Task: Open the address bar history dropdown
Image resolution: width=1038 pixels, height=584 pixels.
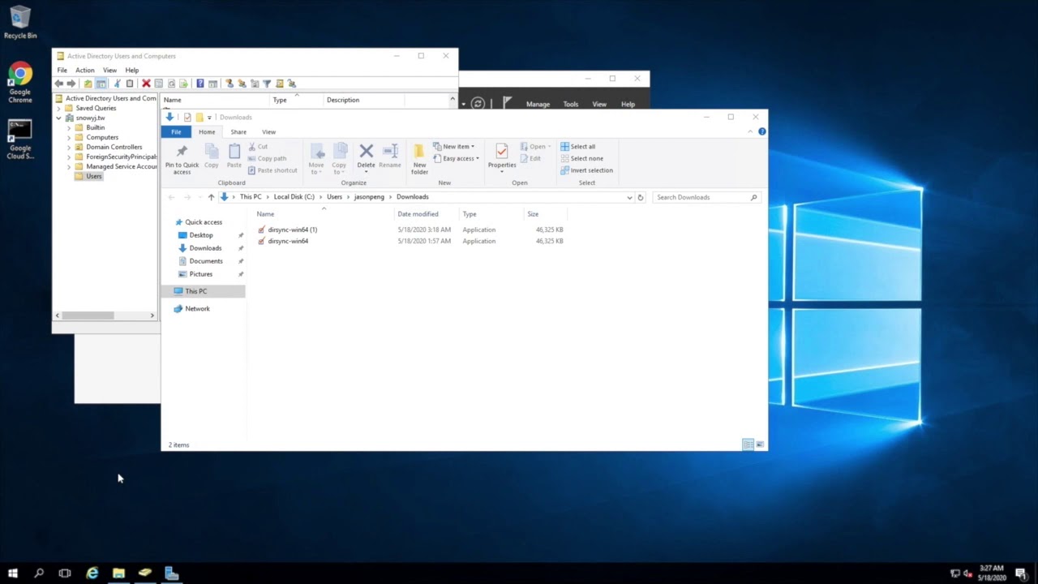Action: [x=629, y=197]
